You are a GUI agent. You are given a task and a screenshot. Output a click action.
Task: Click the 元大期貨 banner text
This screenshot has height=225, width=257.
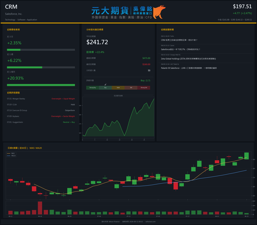tap(110, 11)
